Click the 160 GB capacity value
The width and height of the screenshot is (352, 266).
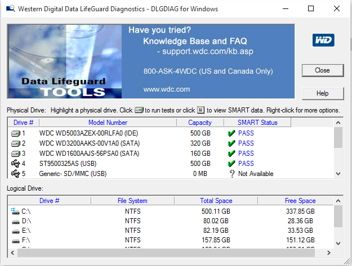point(200,154)
